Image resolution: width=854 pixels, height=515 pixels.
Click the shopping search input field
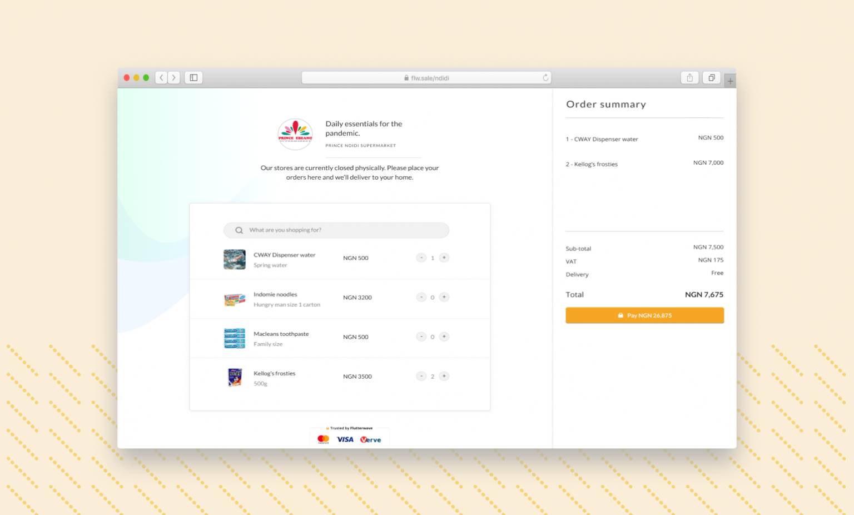336,230
